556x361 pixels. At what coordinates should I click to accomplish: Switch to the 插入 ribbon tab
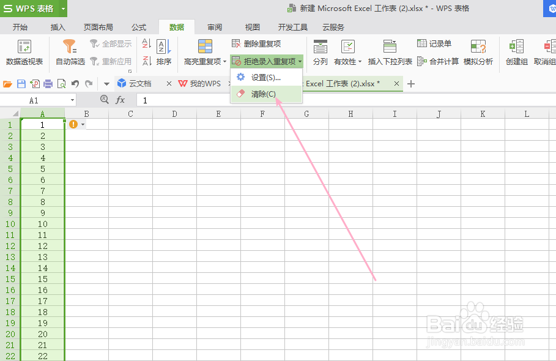(57, 28)
